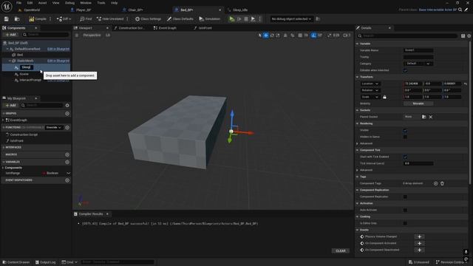The width and height of the screenshot is (473, 266).
Task: Toggle Hide Unrelated nodes
Action: coord(110,19)
